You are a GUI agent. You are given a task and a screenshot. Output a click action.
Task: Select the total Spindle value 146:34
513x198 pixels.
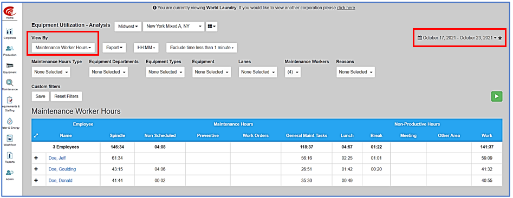[x=118, y=147]
